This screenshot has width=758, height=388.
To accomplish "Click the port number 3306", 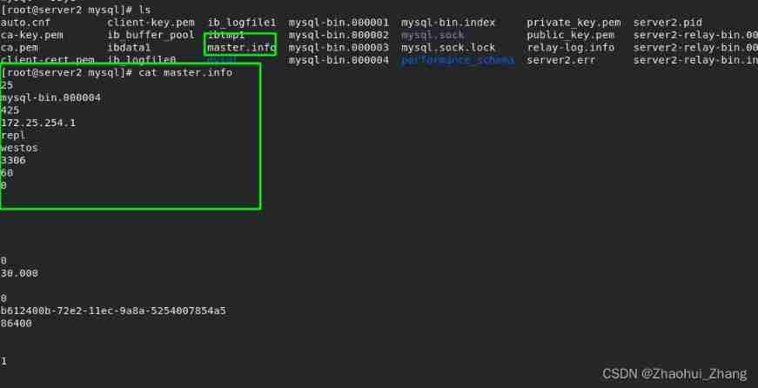I will [13, 160].
